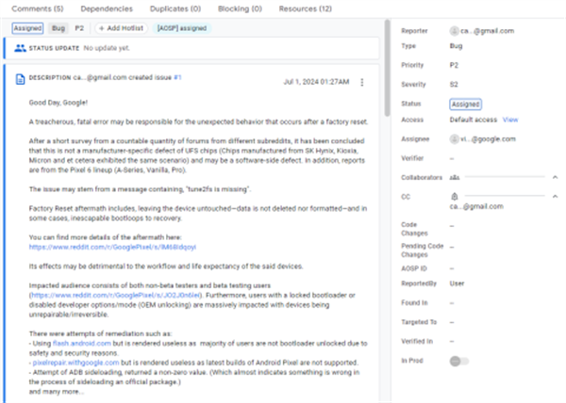Open the reddit JO2J0n6iel link

[x=115, y=296]
